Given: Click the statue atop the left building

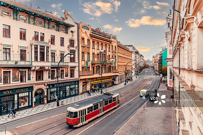Looking at the screenshot, I should [66, 15].
